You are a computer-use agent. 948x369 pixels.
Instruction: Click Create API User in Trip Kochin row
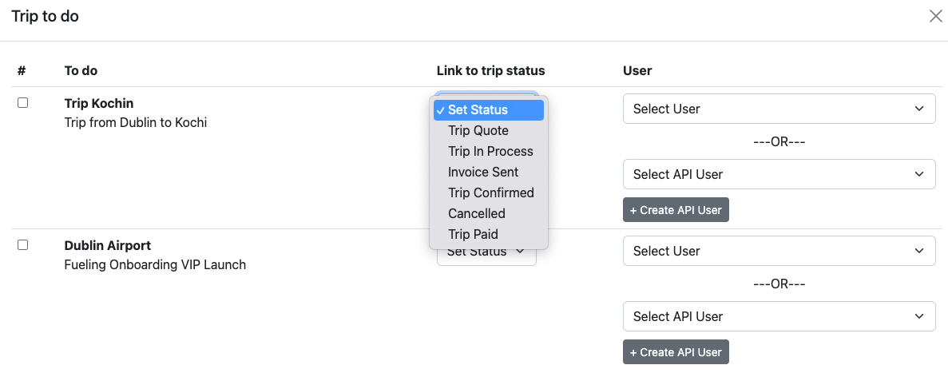tap(676, 210)
